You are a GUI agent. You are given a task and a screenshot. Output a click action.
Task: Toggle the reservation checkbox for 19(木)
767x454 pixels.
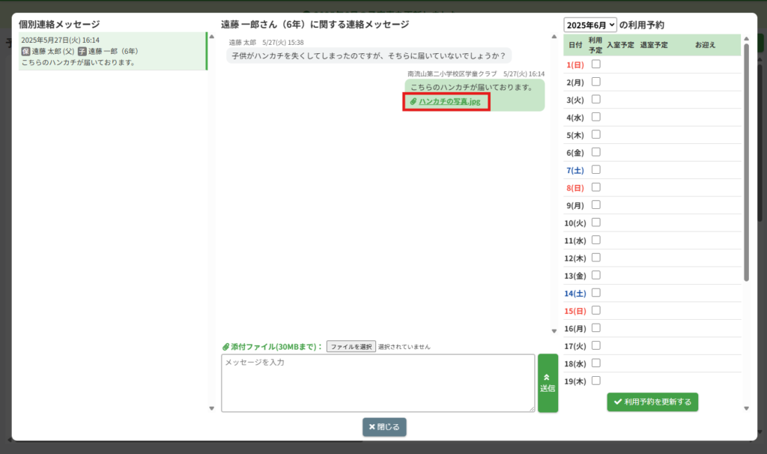pos(596,381)
